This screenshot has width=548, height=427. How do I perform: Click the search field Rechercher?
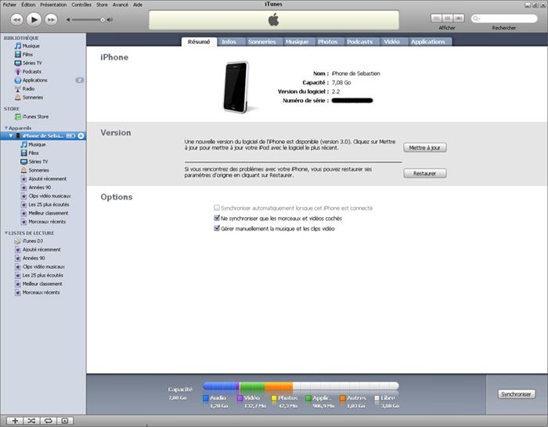point(504,18)
